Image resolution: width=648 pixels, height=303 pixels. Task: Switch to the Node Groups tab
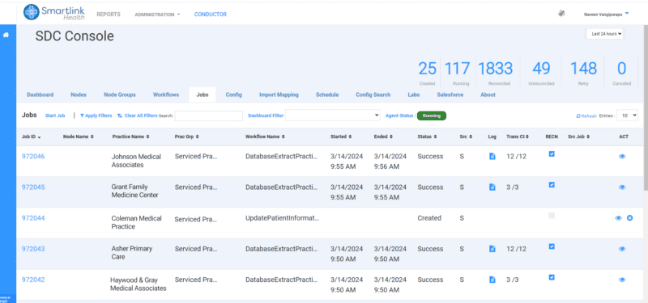[x=120, y=95]
